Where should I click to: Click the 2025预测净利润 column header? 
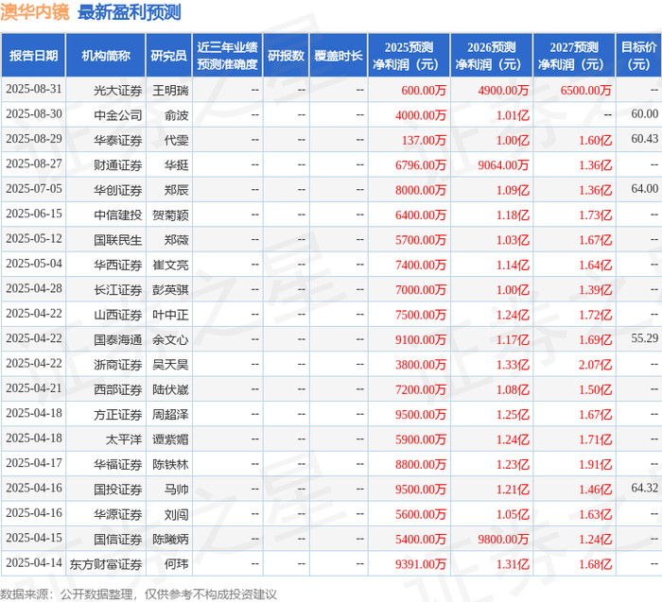click(409, 56)
